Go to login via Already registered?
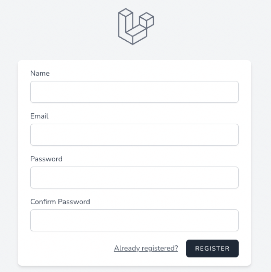The image size is (271, 272). point(146,249)
